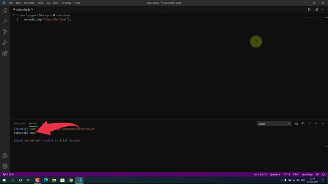Open the Terminal menu
The height and width of the screenshot is (184, 328).
point(66,3)
